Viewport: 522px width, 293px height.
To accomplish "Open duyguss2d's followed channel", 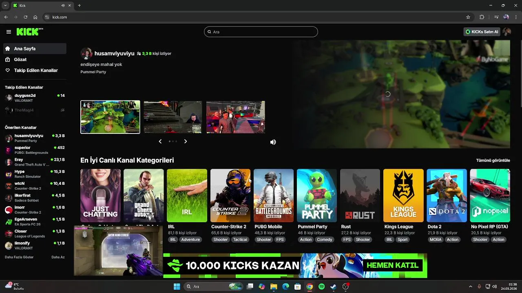I will pos(35,98).
